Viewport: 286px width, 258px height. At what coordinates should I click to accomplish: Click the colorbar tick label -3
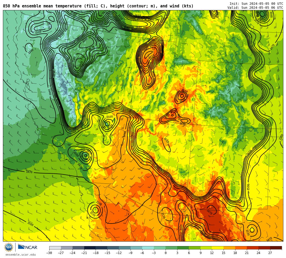pyautogui.click(x=154, y=253)
